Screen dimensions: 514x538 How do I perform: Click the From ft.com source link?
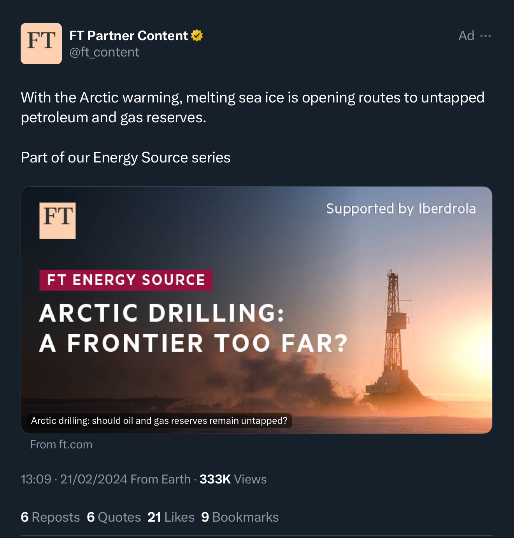pos(61,445)
